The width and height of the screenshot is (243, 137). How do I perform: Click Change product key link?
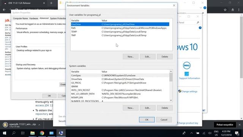click(188, 123)
